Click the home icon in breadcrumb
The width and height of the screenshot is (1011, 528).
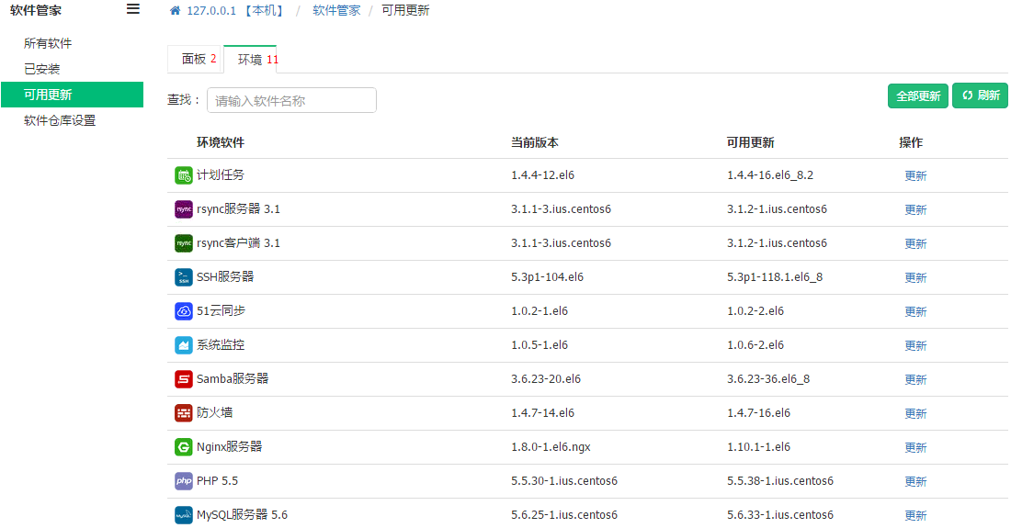176,11
